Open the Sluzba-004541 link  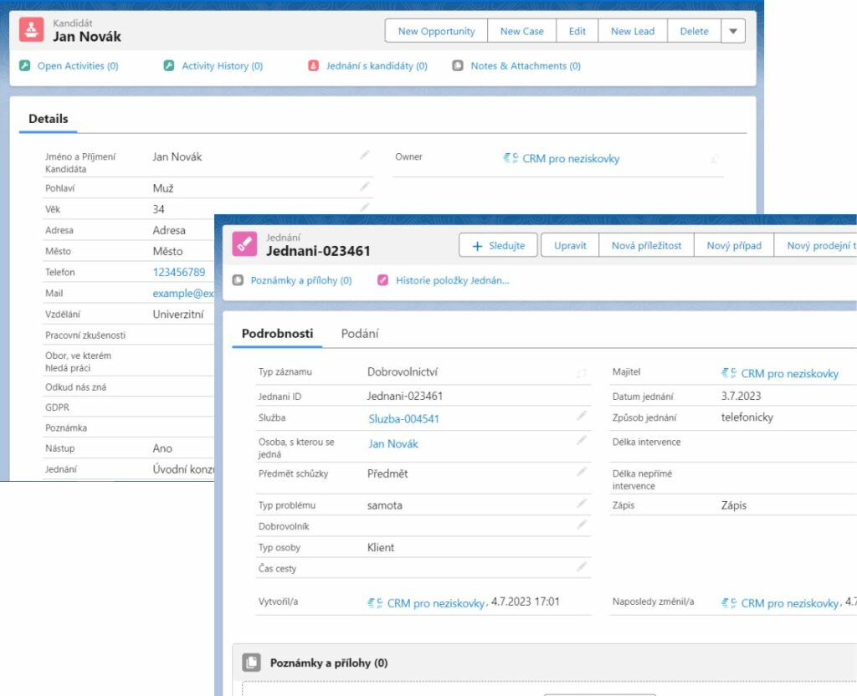pos(403,419)
